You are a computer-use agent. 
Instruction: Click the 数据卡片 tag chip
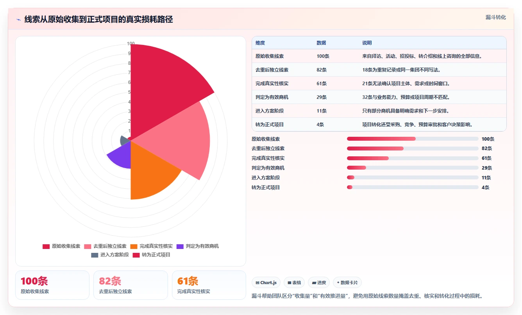pyautogui.click(x=347, y=283)
